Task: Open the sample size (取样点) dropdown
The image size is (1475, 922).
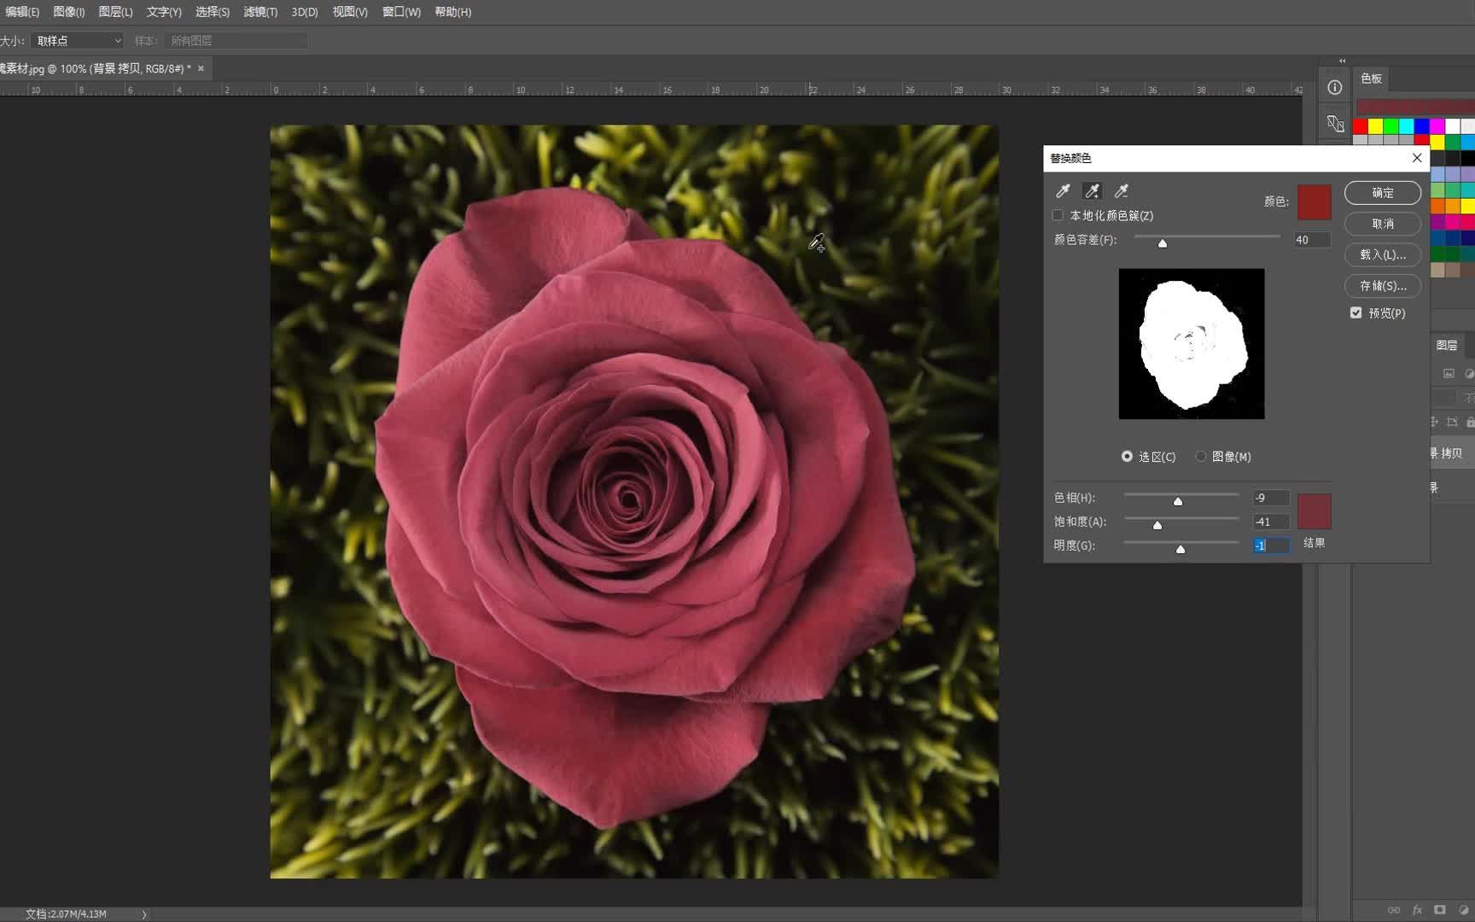Action: 78,41
